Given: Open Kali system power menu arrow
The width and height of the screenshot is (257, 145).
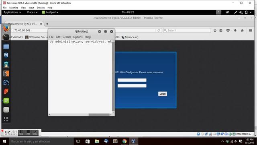Looking at the screenshot, I should pos(251,12).
